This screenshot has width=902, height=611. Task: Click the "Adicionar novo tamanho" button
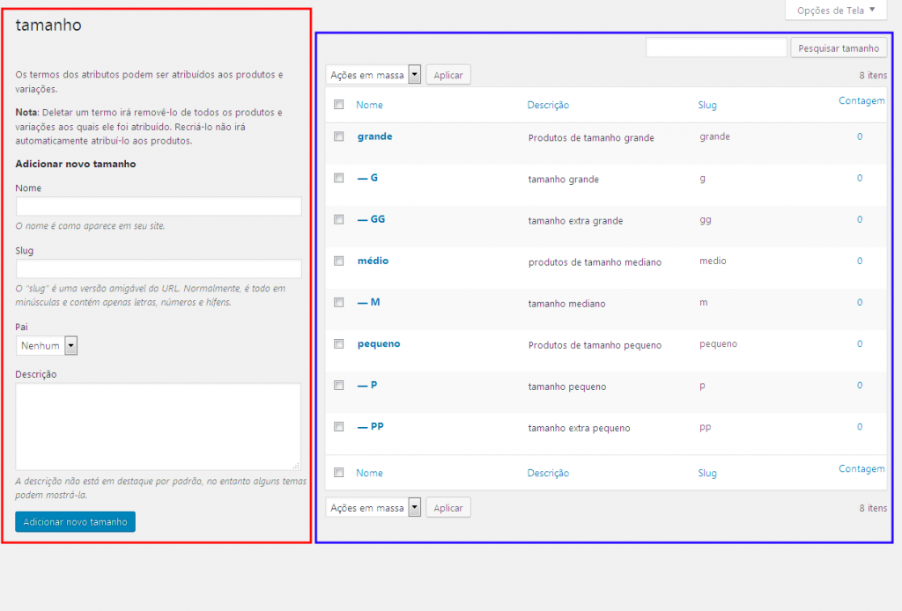tap(75, 521)
